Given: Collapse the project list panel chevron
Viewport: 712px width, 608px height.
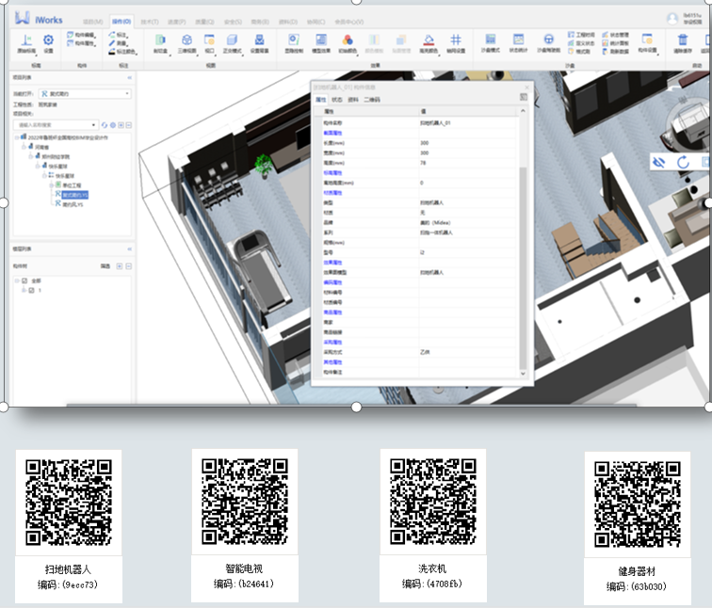Looking at the screenshot, I should (x=129, y=77).
